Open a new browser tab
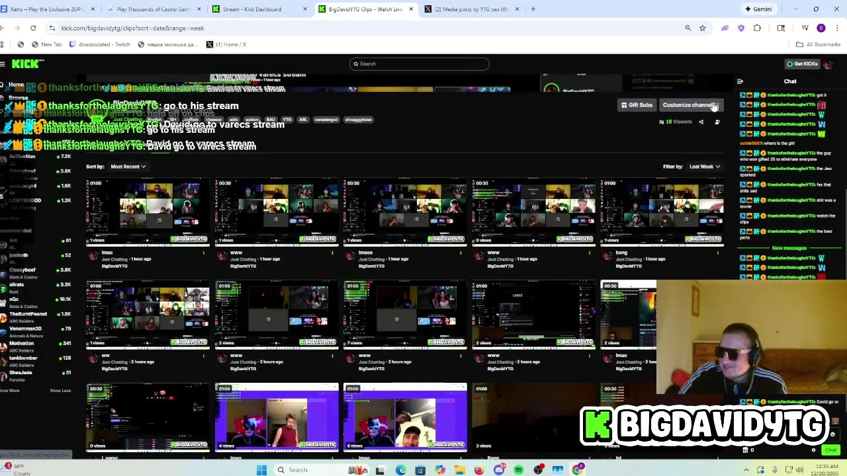The image size is (847, 476). pos(533,9)
